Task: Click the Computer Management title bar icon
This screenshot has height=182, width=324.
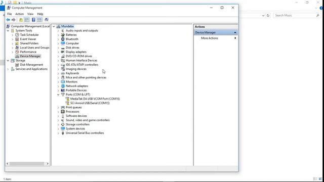Action: point(9,8)
